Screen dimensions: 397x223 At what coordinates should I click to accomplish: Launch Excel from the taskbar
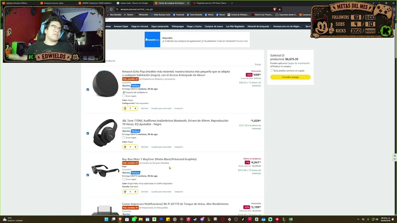coord(291,219)
